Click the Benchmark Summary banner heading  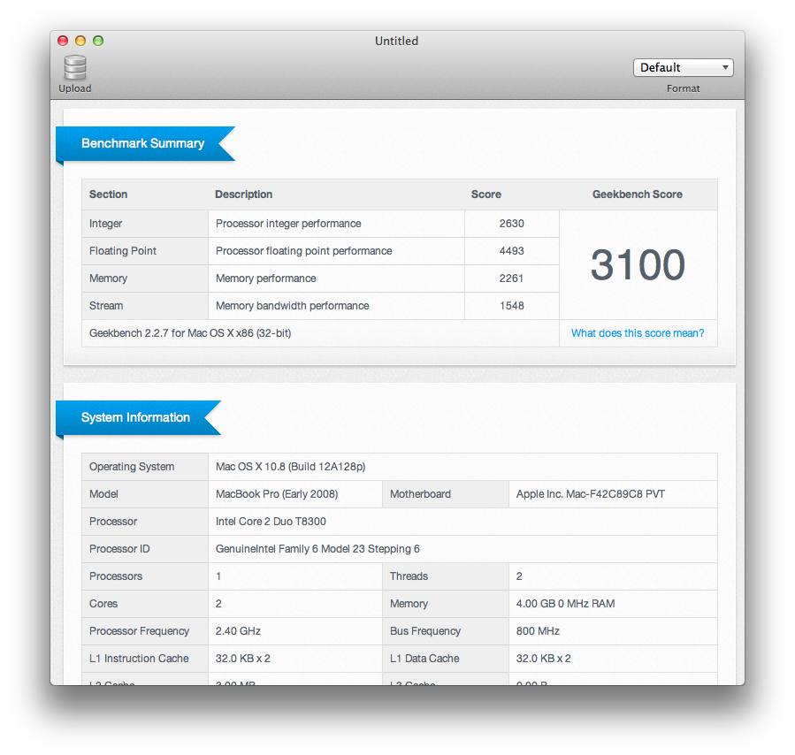tap(143, 143)
